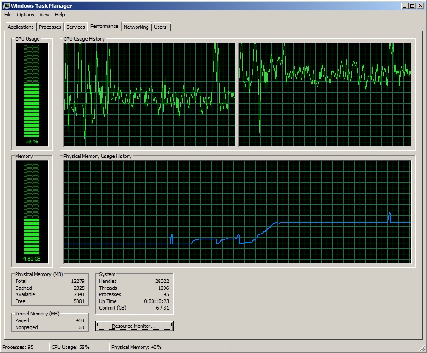Click the Commit (GB) value 6 / 31
The height and width of the screenshot is (353, 427).
coord(162,308)
